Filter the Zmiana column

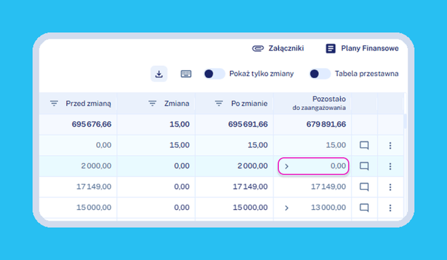152,103
